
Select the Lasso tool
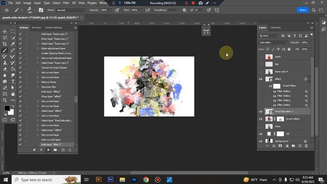tap(5, 38)
